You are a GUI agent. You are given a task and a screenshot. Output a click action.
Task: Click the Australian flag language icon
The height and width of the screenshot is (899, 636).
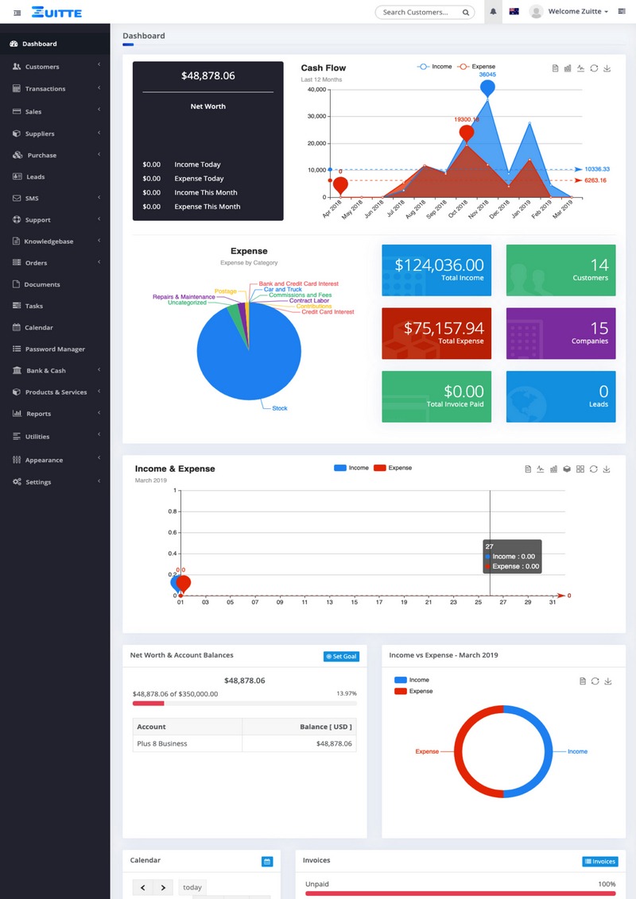514,12
